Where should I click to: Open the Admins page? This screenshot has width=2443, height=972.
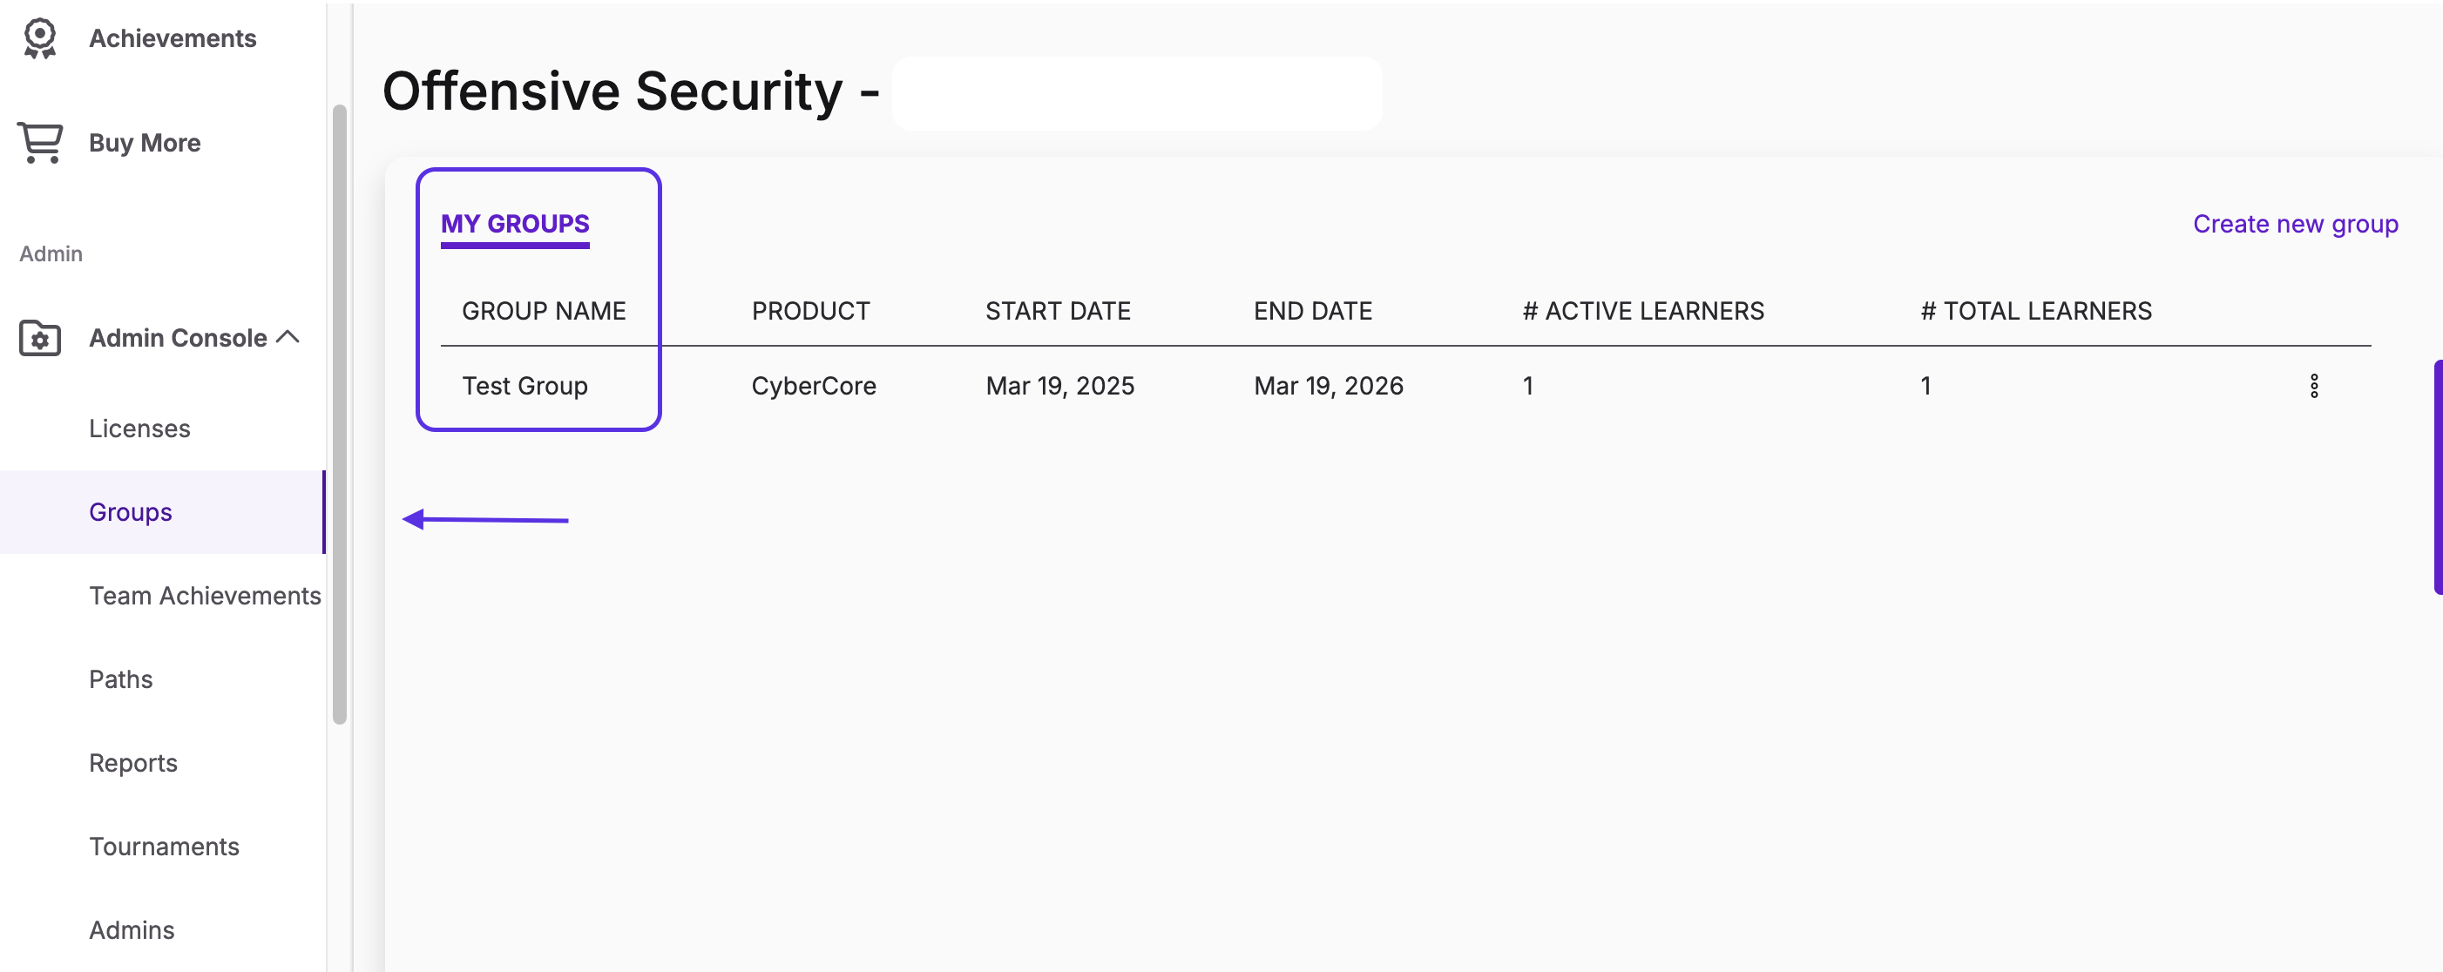pyautogui.click(x=132, y=929)
